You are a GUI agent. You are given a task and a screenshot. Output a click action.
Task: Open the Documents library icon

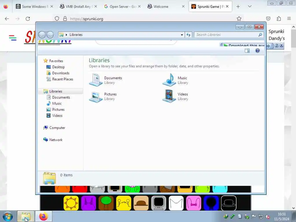96,80
